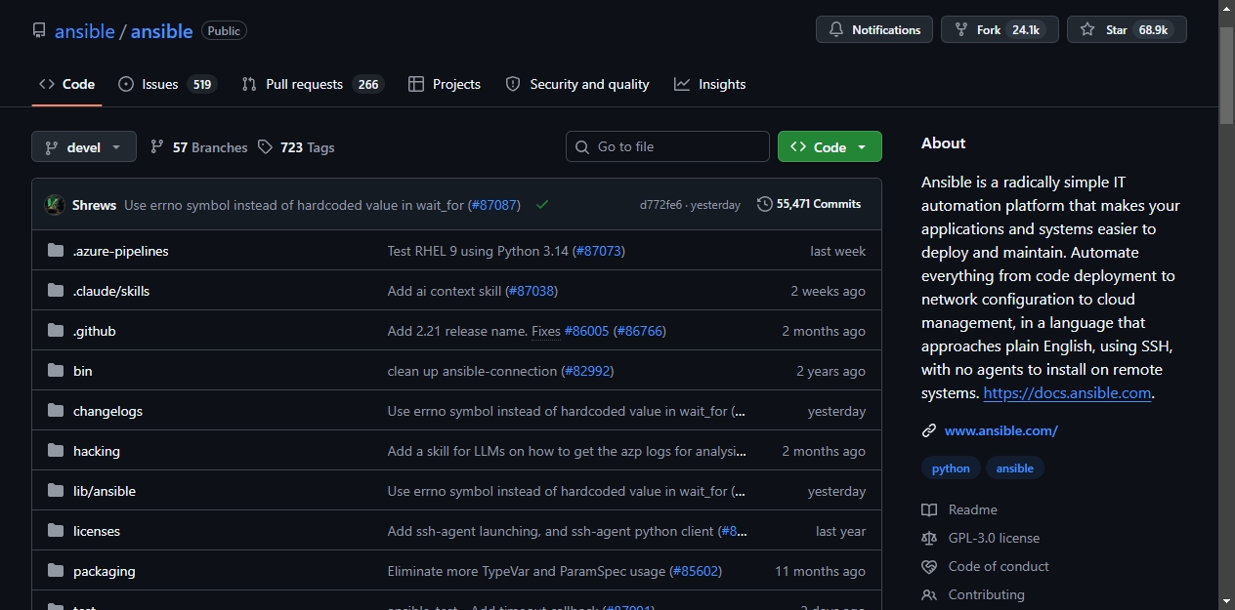Open the devel branch selector dropdown

(x=84, y=147)
